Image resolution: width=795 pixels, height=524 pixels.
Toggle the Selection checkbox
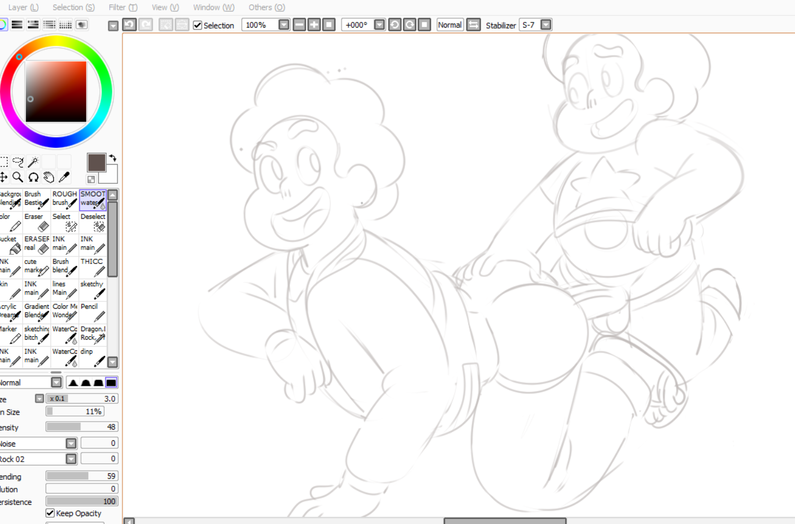pyautogui.click(x=198, y=25)
